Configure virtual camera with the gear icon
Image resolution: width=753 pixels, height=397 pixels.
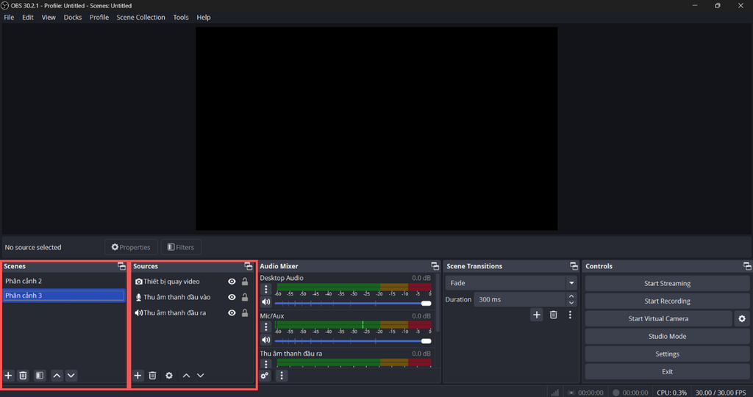[x=741, y=319]
